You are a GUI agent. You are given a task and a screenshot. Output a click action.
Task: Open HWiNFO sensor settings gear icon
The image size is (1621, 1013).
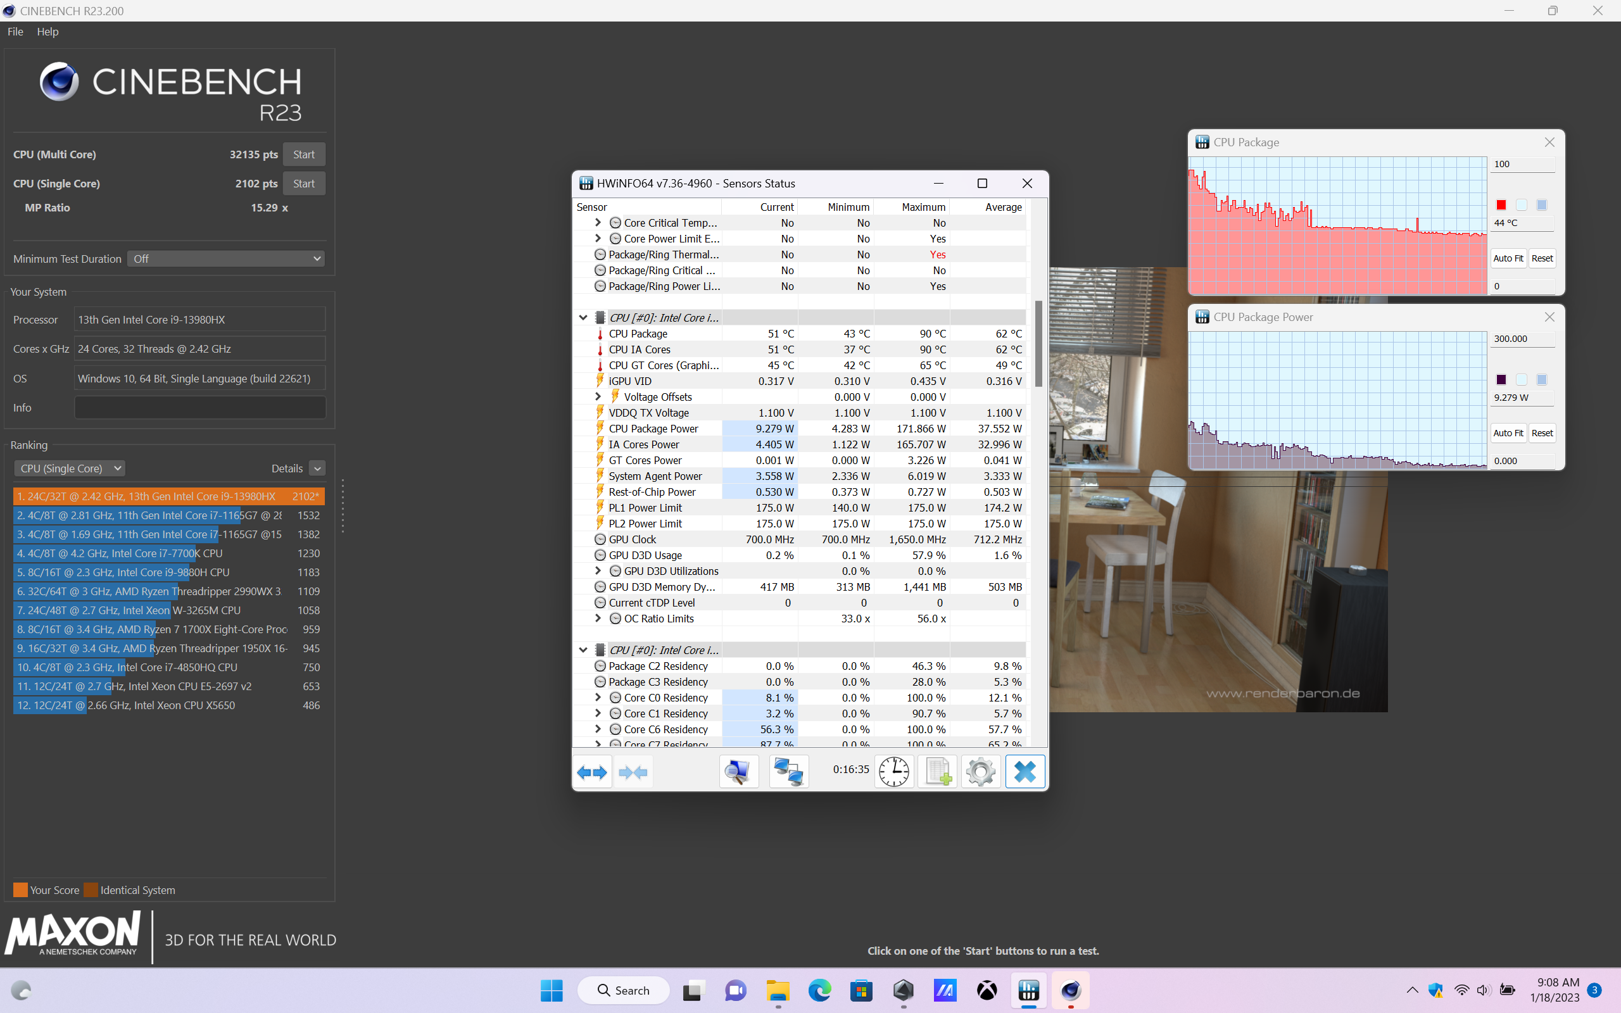[x=981, y=772]
